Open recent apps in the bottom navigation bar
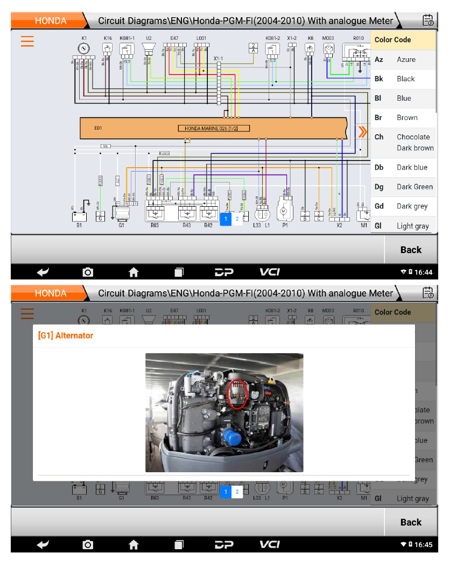 [x=179, y=544]
